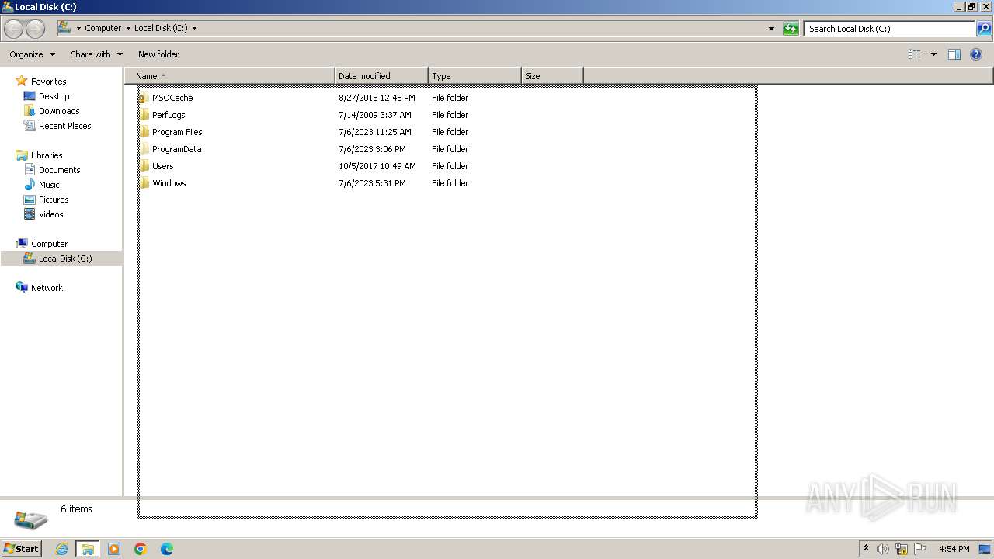Click the green Refresh button
Screen dimensions: 994x559
click(x=791, y=29)
